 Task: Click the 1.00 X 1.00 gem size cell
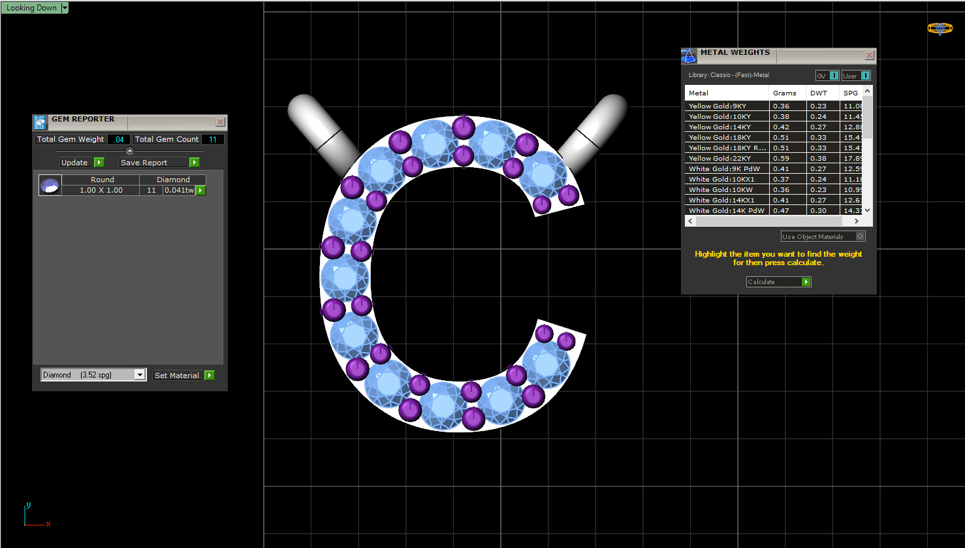pos(101,190)
